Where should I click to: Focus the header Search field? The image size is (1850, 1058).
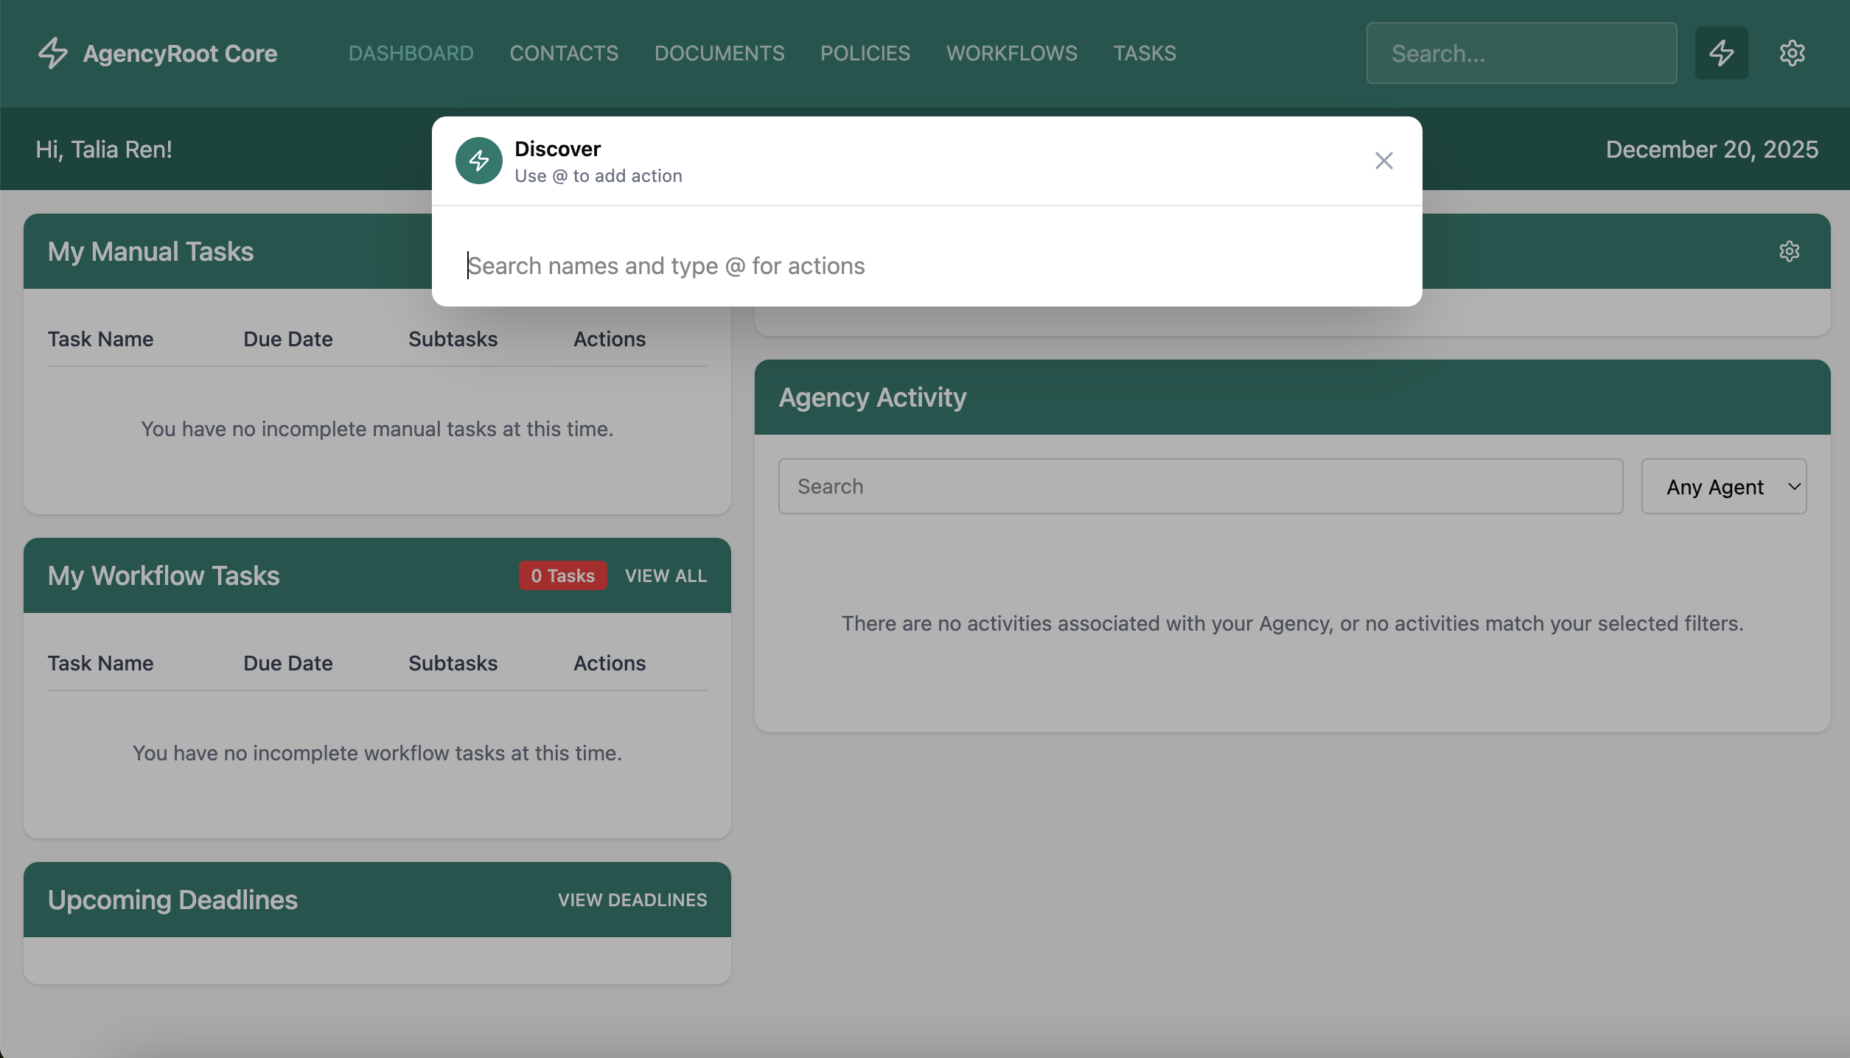click(x=1521, y=53)
